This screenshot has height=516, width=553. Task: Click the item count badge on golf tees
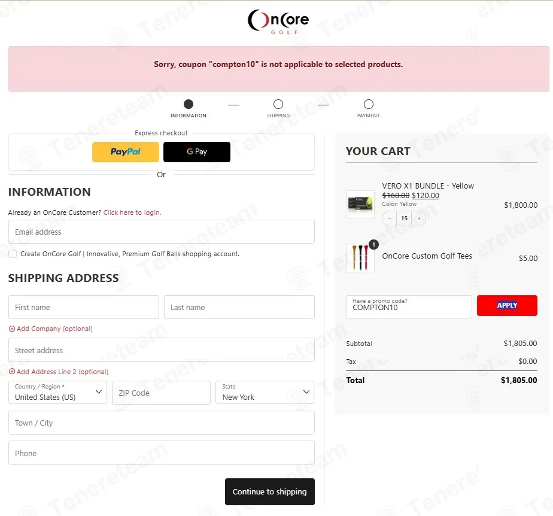(x=373, y=244)
